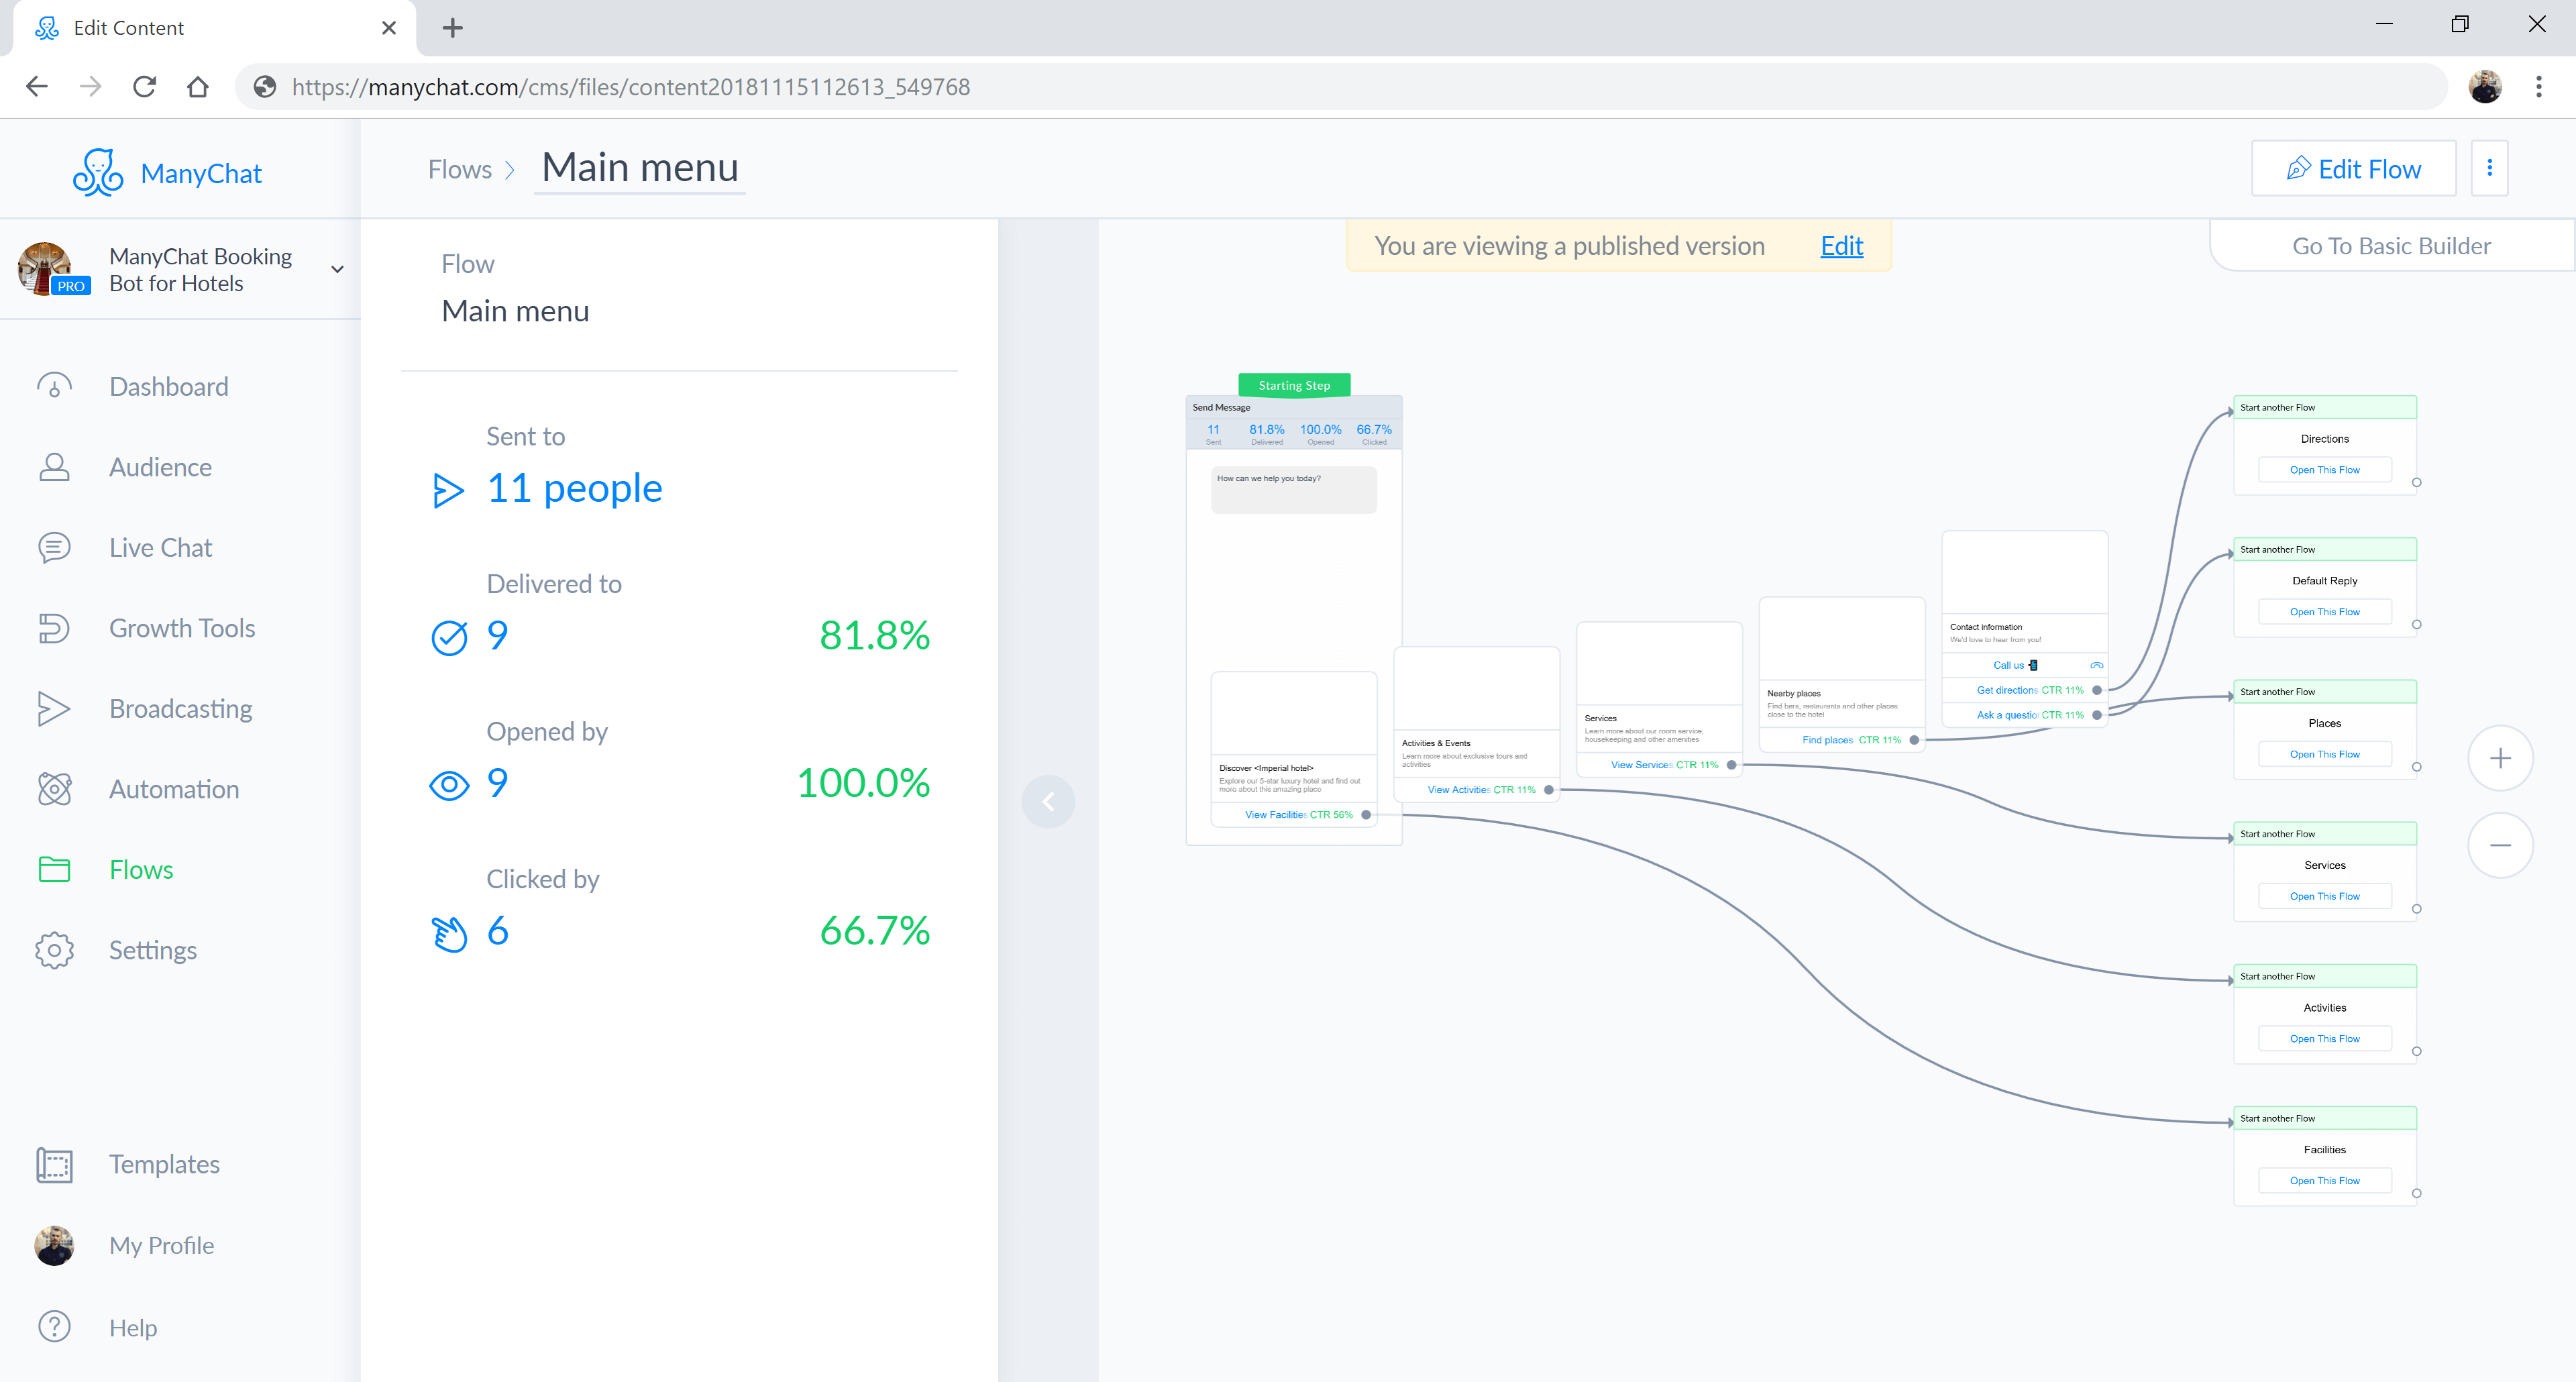Viewport: 2576px width, 1382px height.
Task: Open This Flow for Places
Action: [2324, 754]
